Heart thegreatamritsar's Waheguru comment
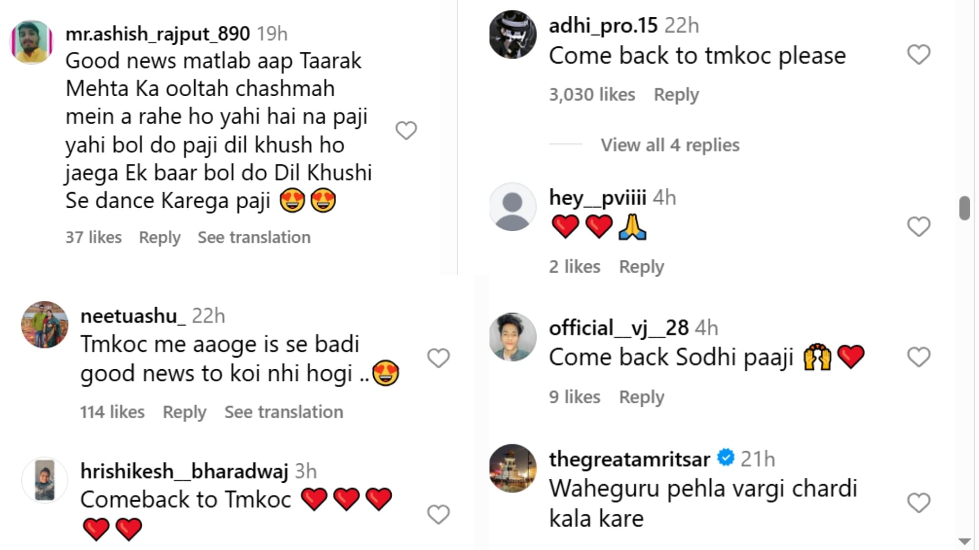 click(918, 503)
